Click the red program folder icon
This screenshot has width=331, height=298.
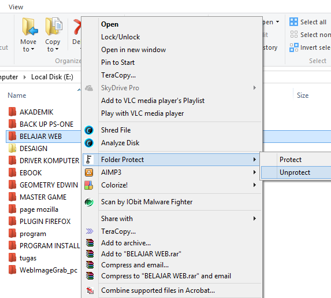[12, 234]
